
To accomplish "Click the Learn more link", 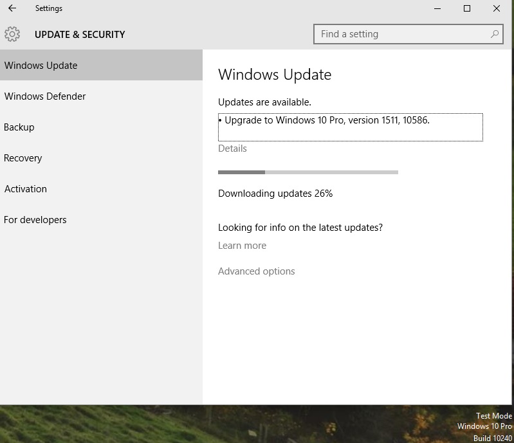I will pos(243,246).
